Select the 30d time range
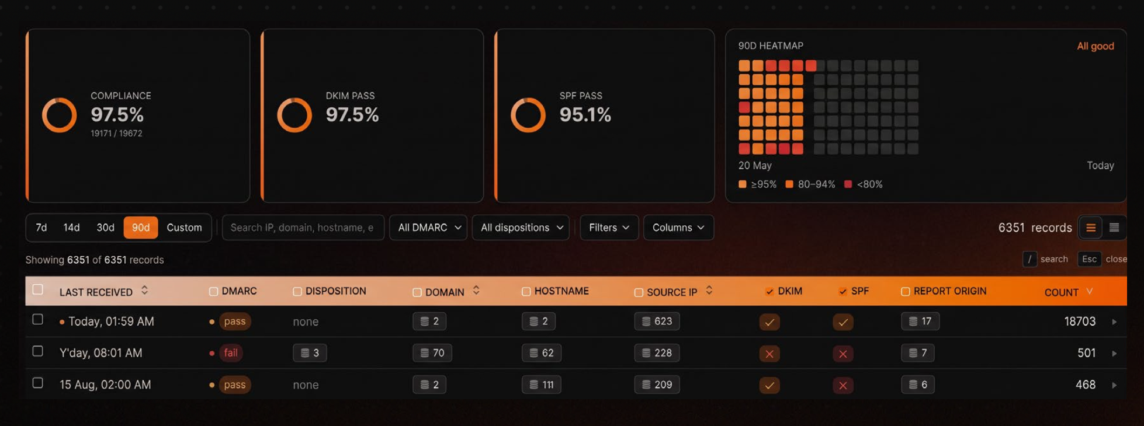 click(x=105, y=228)
